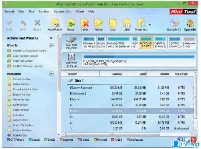Sort by the Capacity column header

point(111,74)
